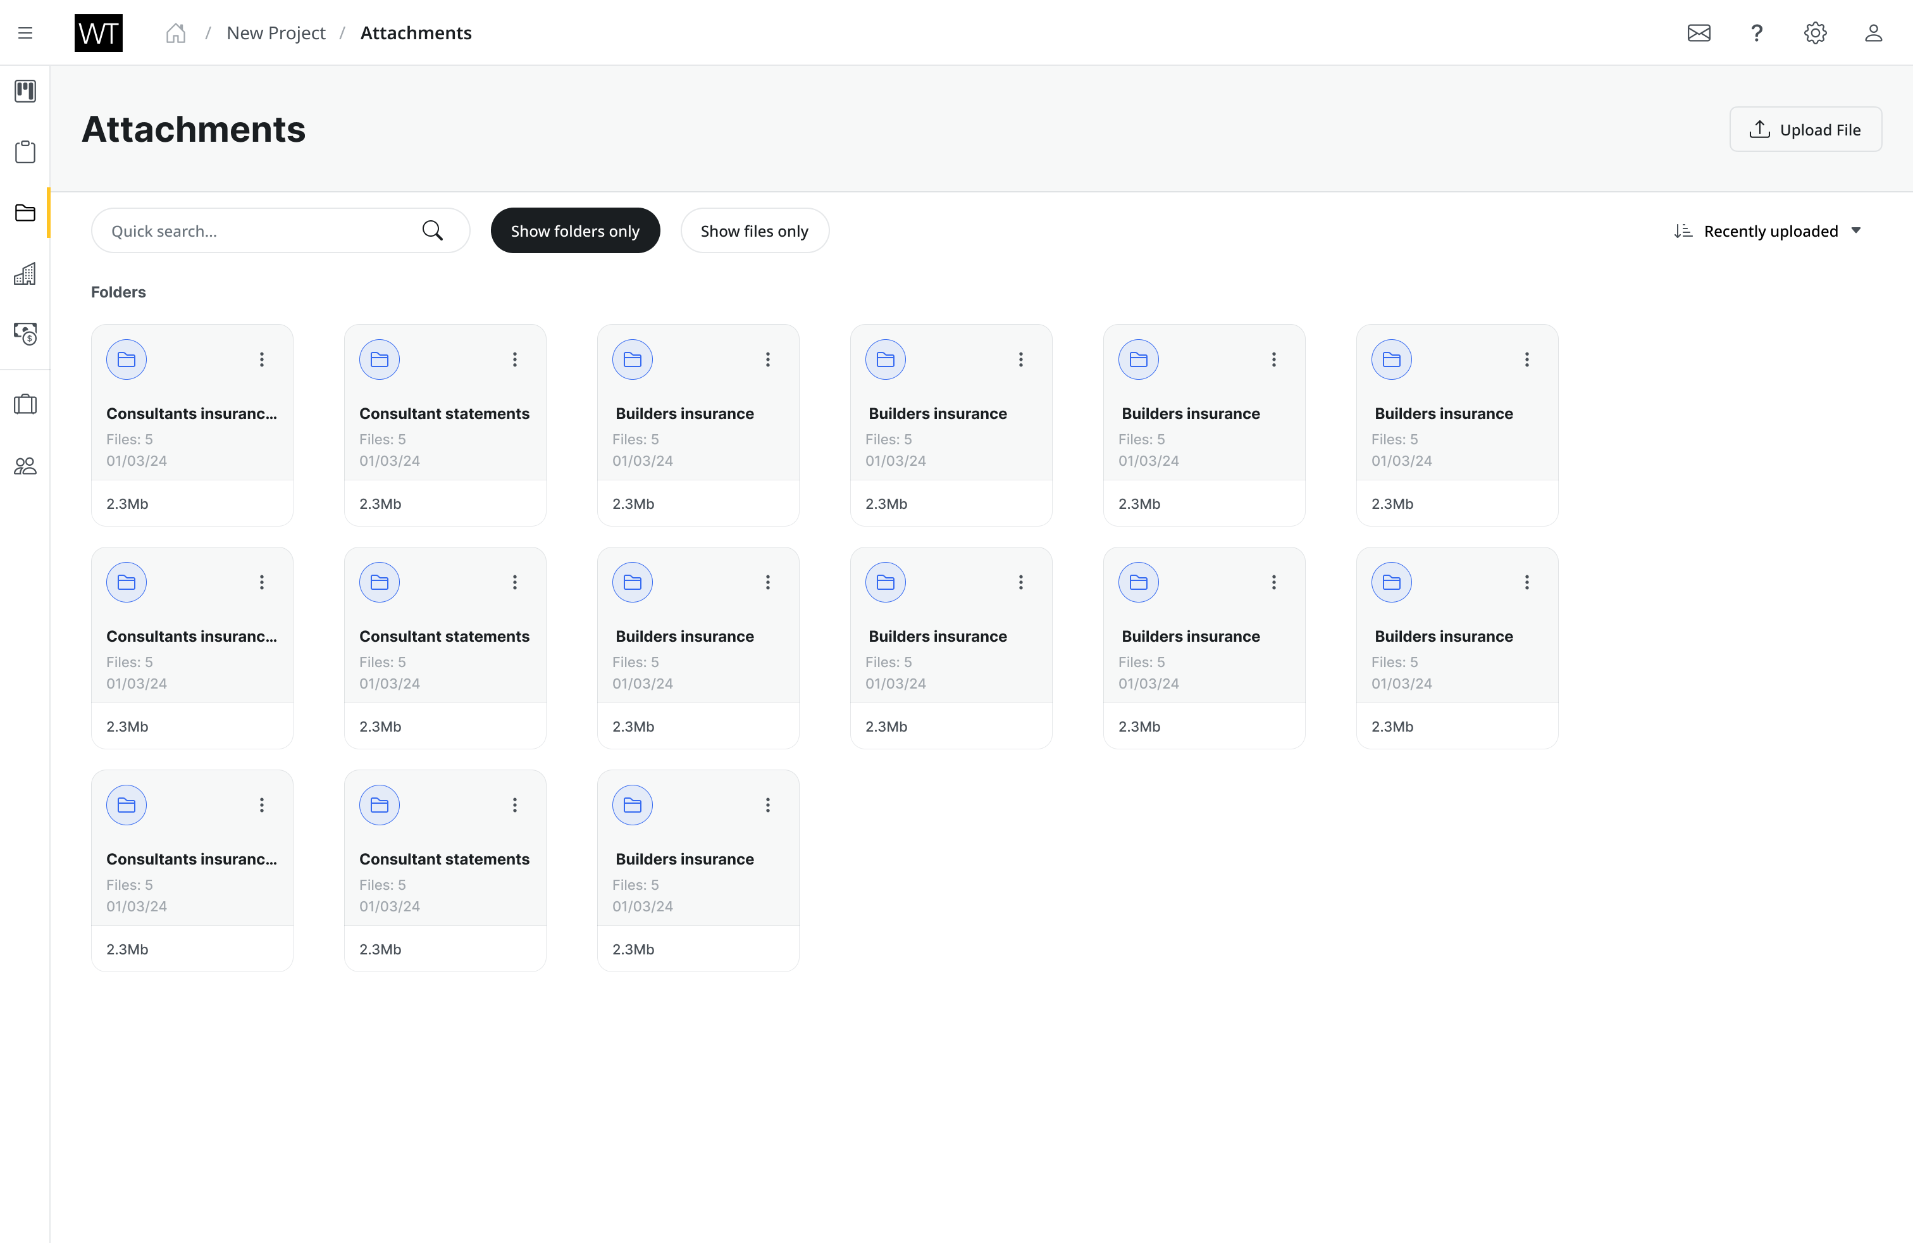This screenshot has width=1913, height=1243.
Task: Open the user profile icon
Action: pos(1873,33)
